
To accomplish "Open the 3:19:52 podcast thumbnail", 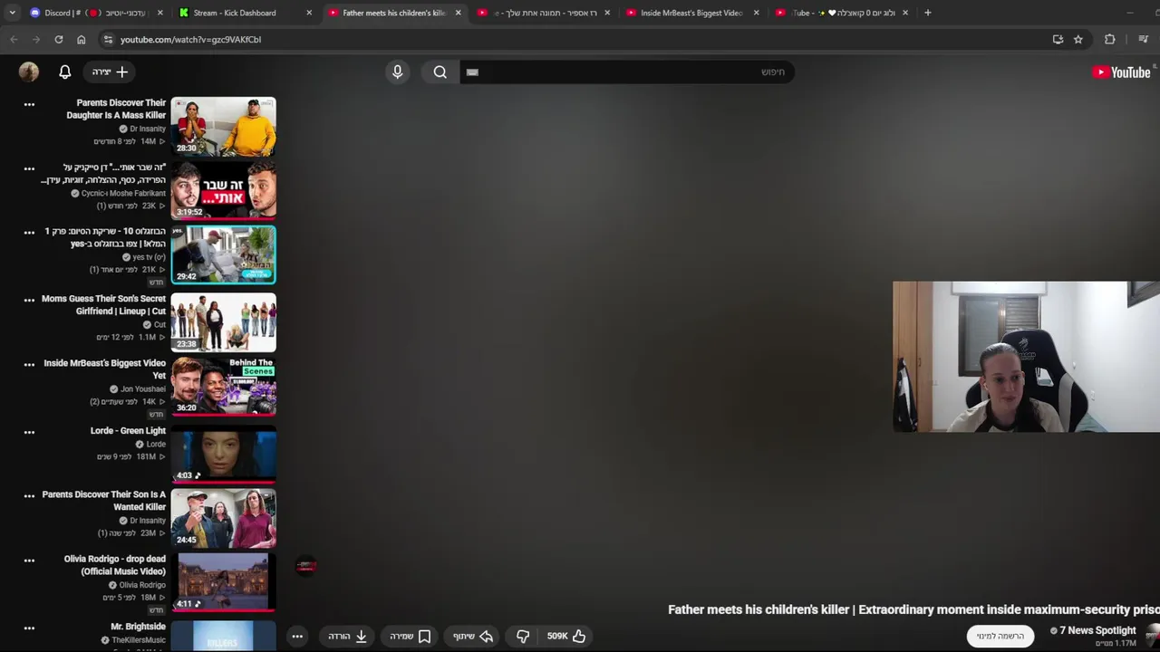I will tap(224, 190).
